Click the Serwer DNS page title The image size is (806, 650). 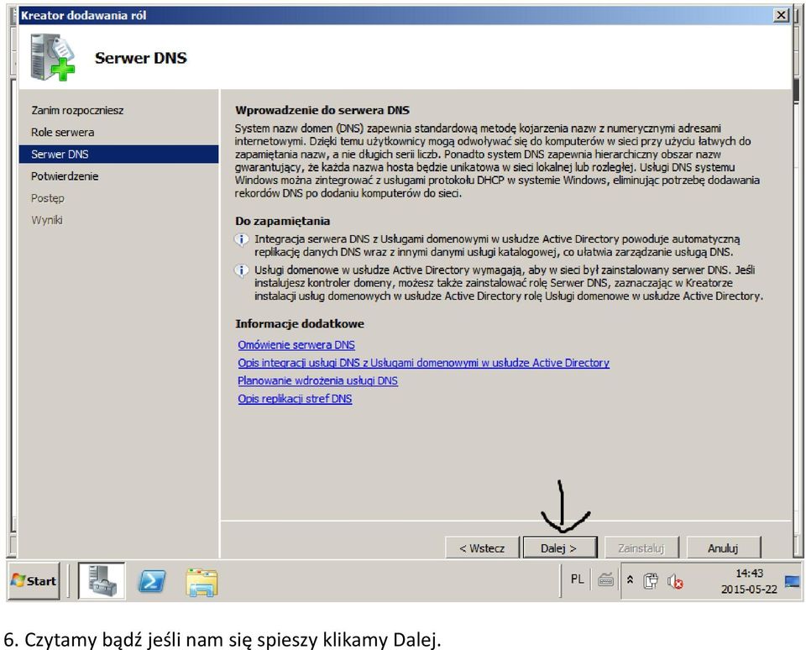coord(141,58)
